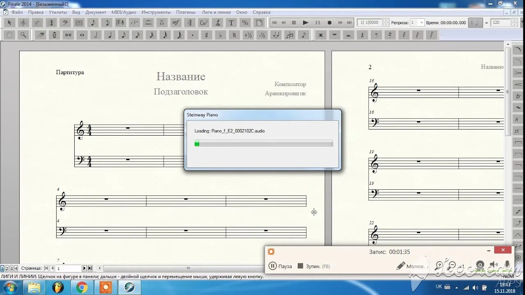Select the Tuplet tool
This screenshot has height=295, width=525.
(x=135, y=23)
